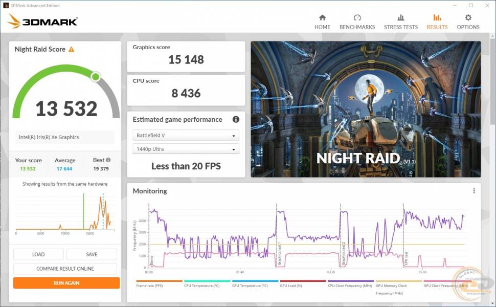Click the info icon next to Best
Screen dimensions: 496x307
click(108, 160)
